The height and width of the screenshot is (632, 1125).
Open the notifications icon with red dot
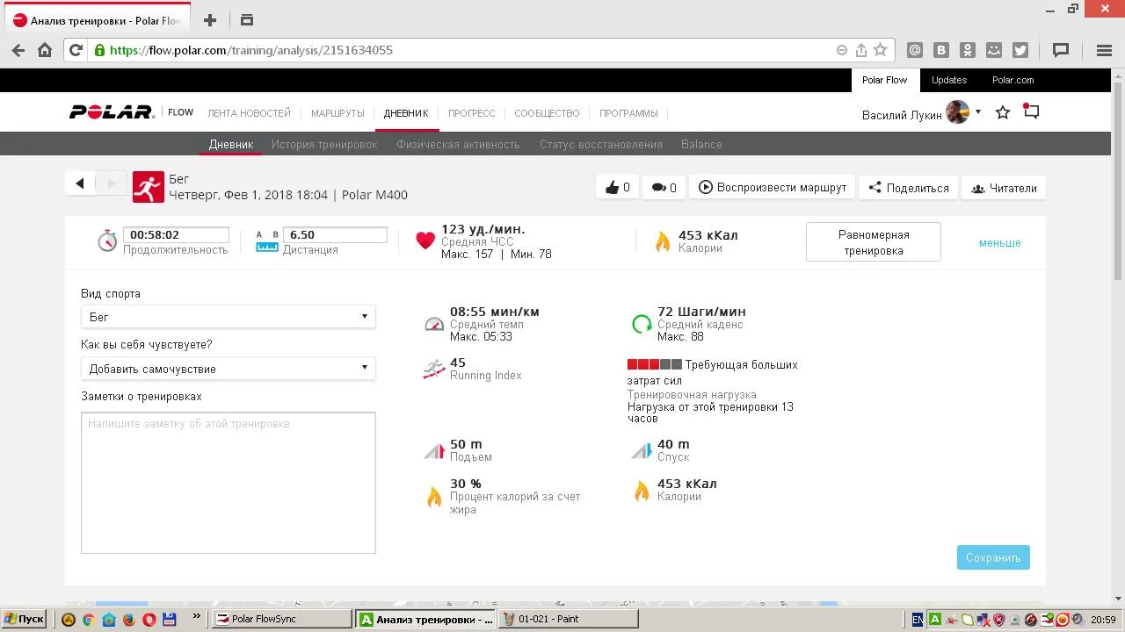(x=1031, y=112)
